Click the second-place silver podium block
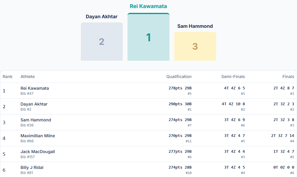The height and width of the screenshot is (177, 297). point(101,42)
